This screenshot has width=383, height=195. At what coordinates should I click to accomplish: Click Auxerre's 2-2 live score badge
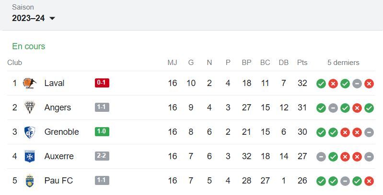(102, 156)
